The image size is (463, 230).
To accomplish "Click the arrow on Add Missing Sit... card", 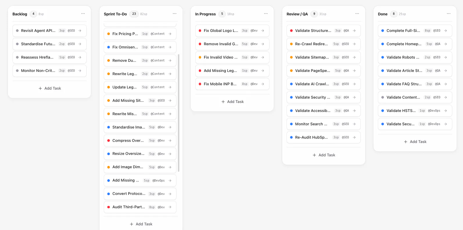I will [170, 101].
